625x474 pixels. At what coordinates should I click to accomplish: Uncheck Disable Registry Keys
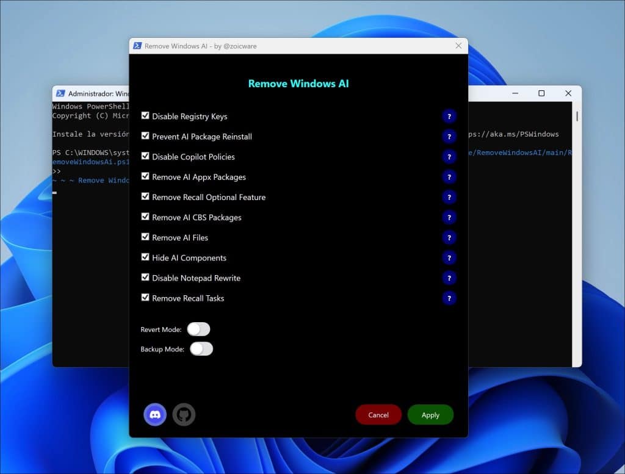(145, 116)
